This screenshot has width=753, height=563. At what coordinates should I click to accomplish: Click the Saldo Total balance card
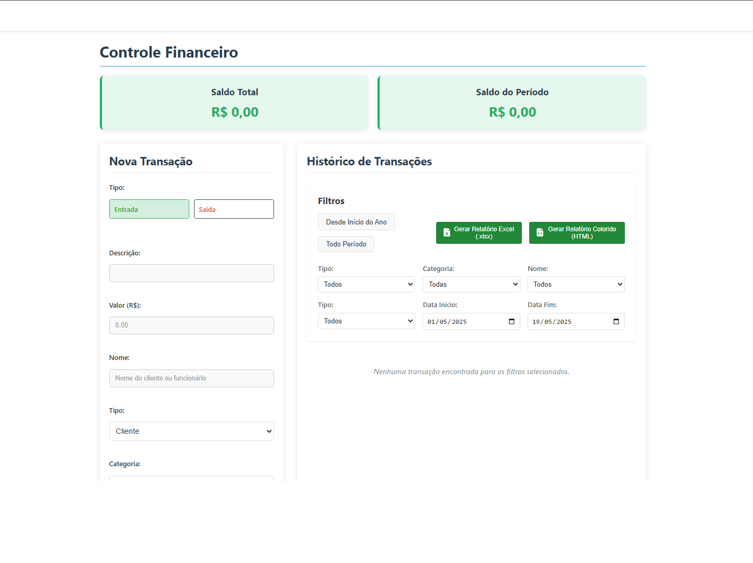[x=234, y=103]
